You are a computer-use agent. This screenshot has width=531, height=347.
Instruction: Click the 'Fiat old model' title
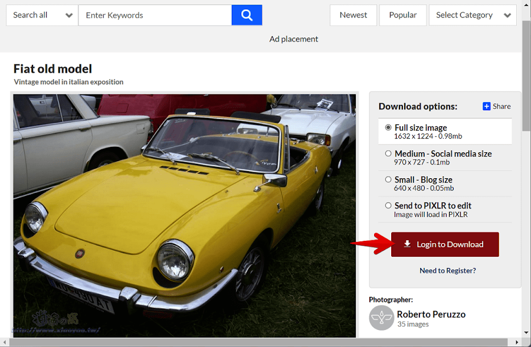point(53,69)
